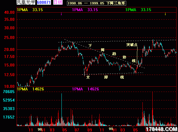
Task: Click the 撑 character on the support line
Action: [106, 77]
